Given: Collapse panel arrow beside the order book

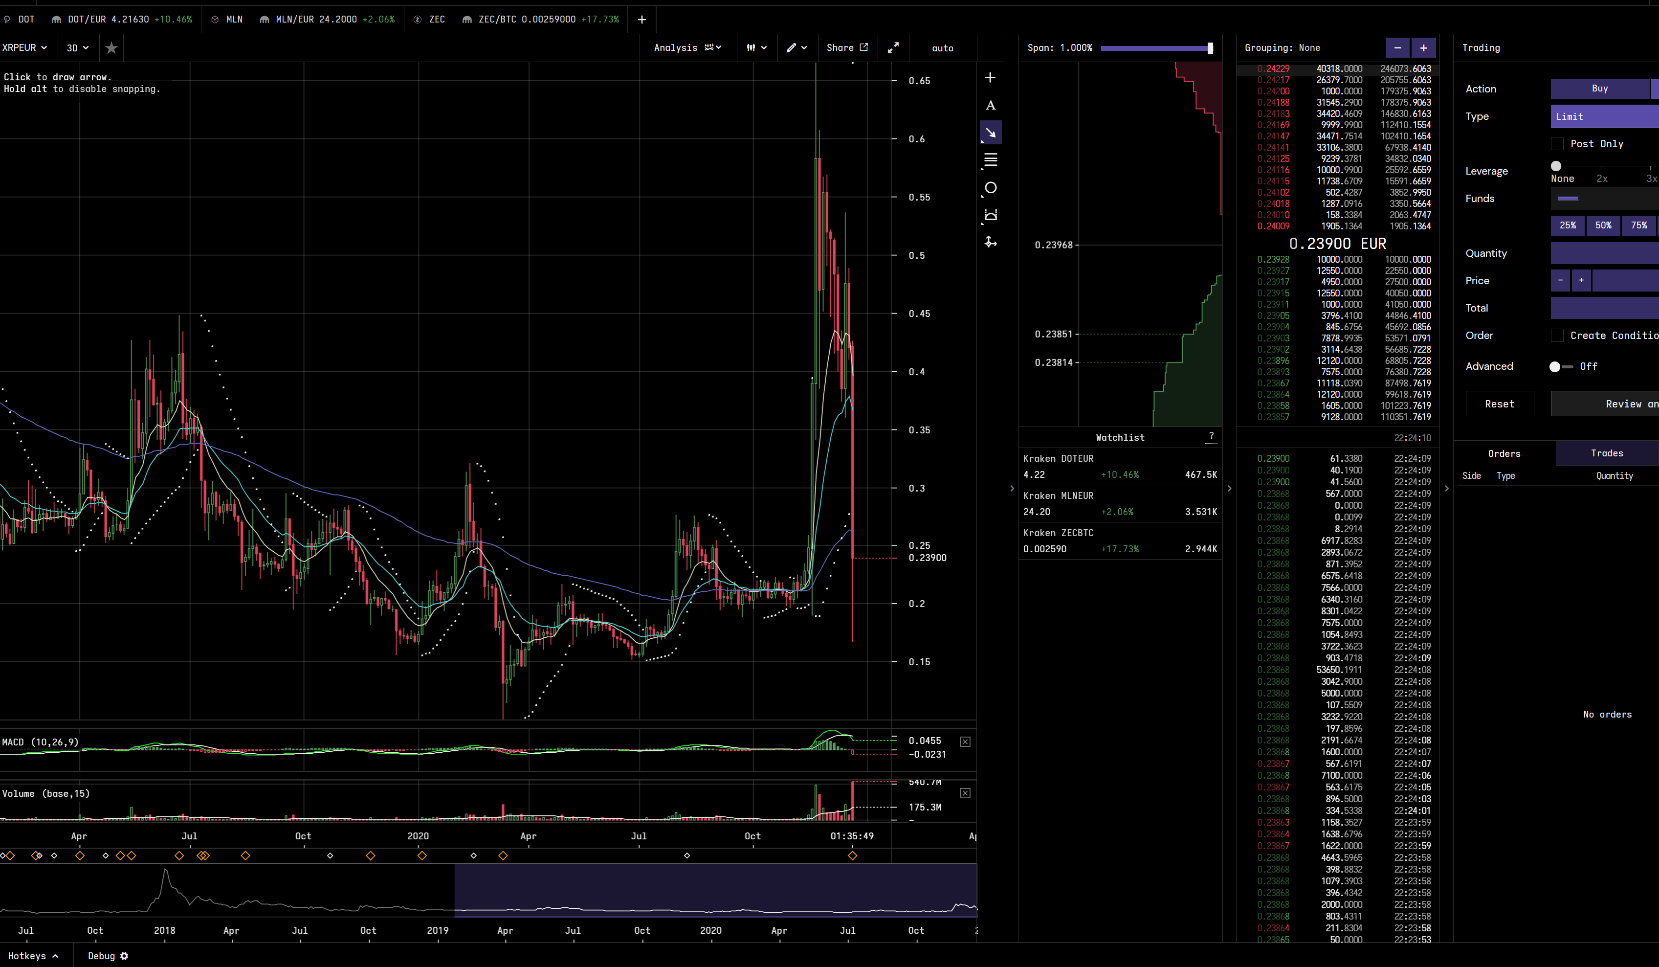Looking at the screenshot, I should click(x=1229, y=488).
